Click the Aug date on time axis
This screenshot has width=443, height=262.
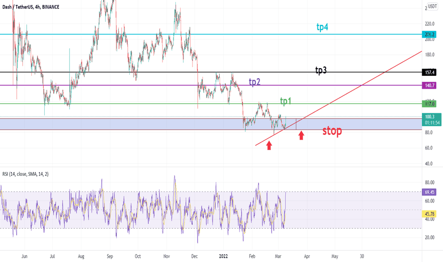point(81,256)
